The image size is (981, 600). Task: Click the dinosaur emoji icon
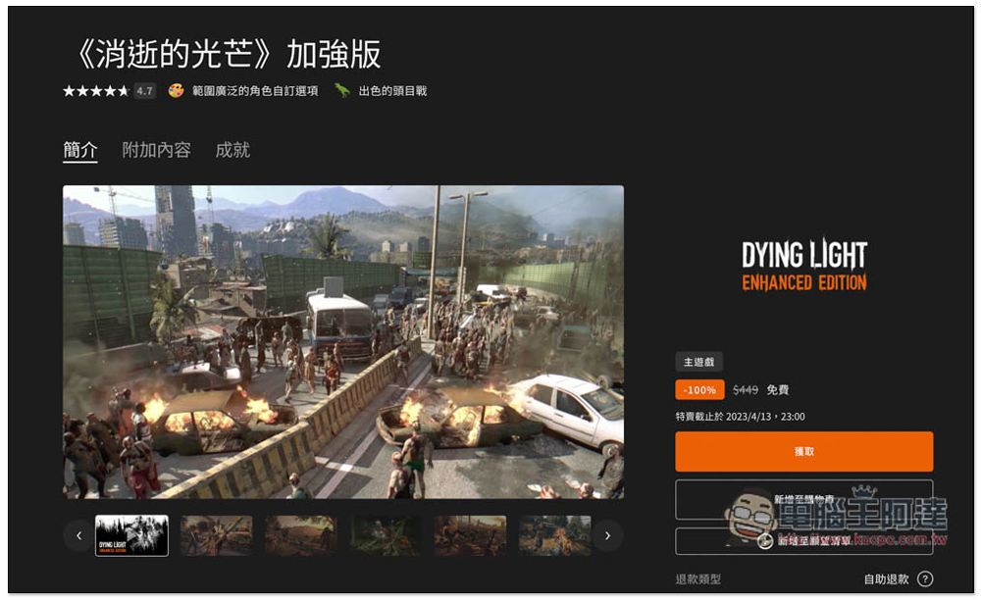[341, 91]
